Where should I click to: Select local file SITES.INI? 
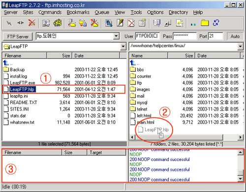pos(16,109)
